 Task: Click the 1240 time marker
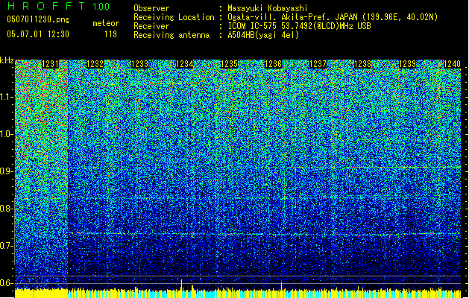[452, 64]
